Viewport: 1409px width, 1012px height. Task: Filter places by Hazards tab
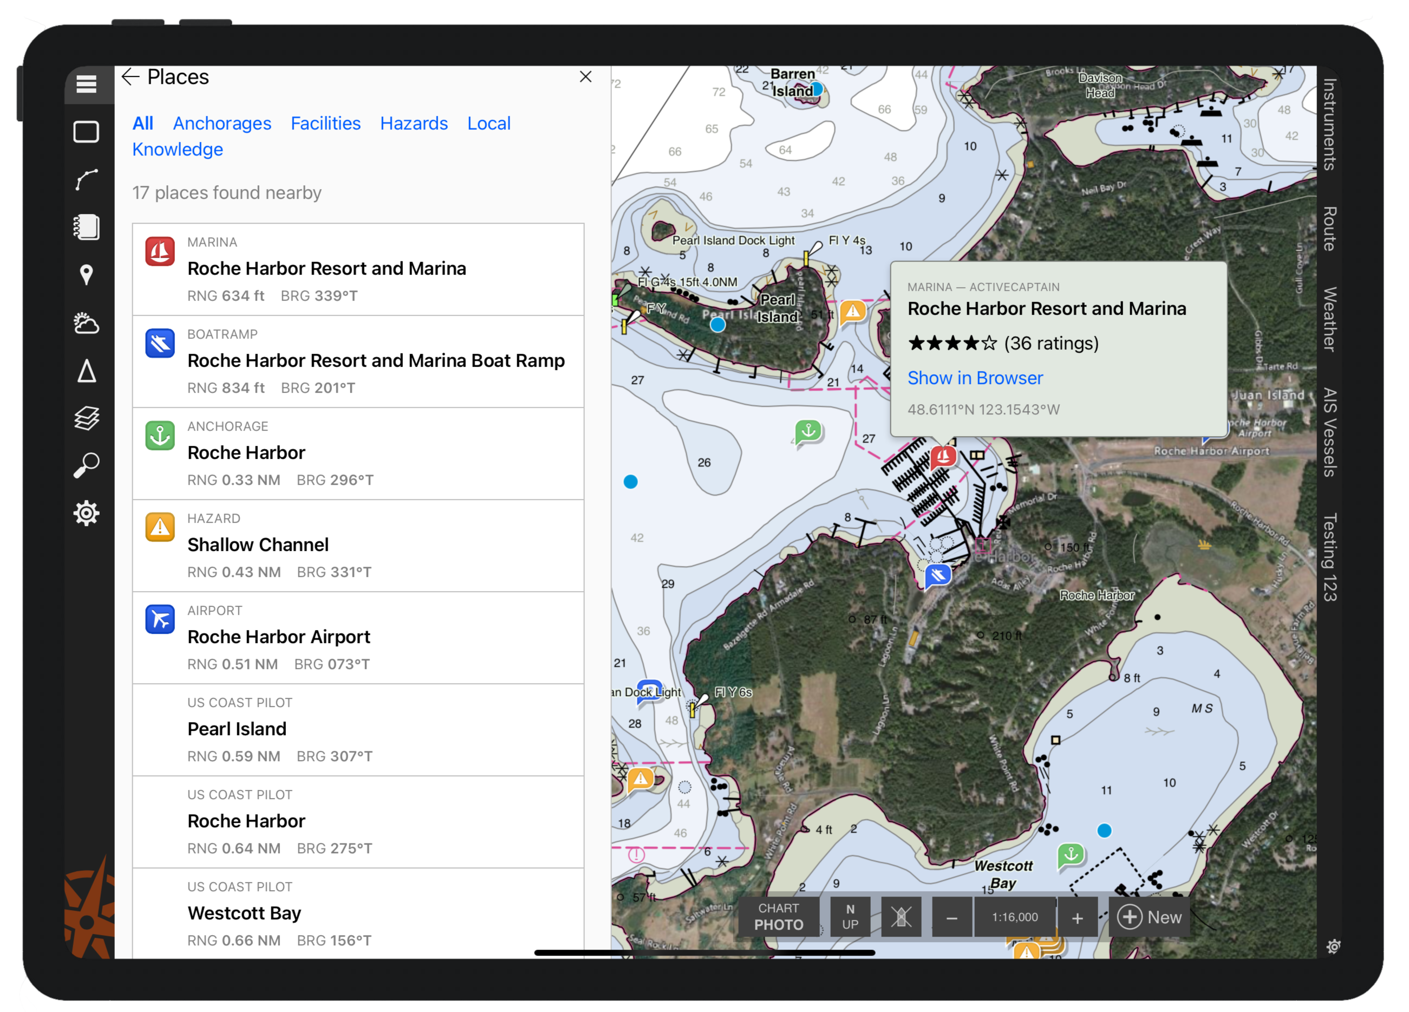click(x=414, y=124)
